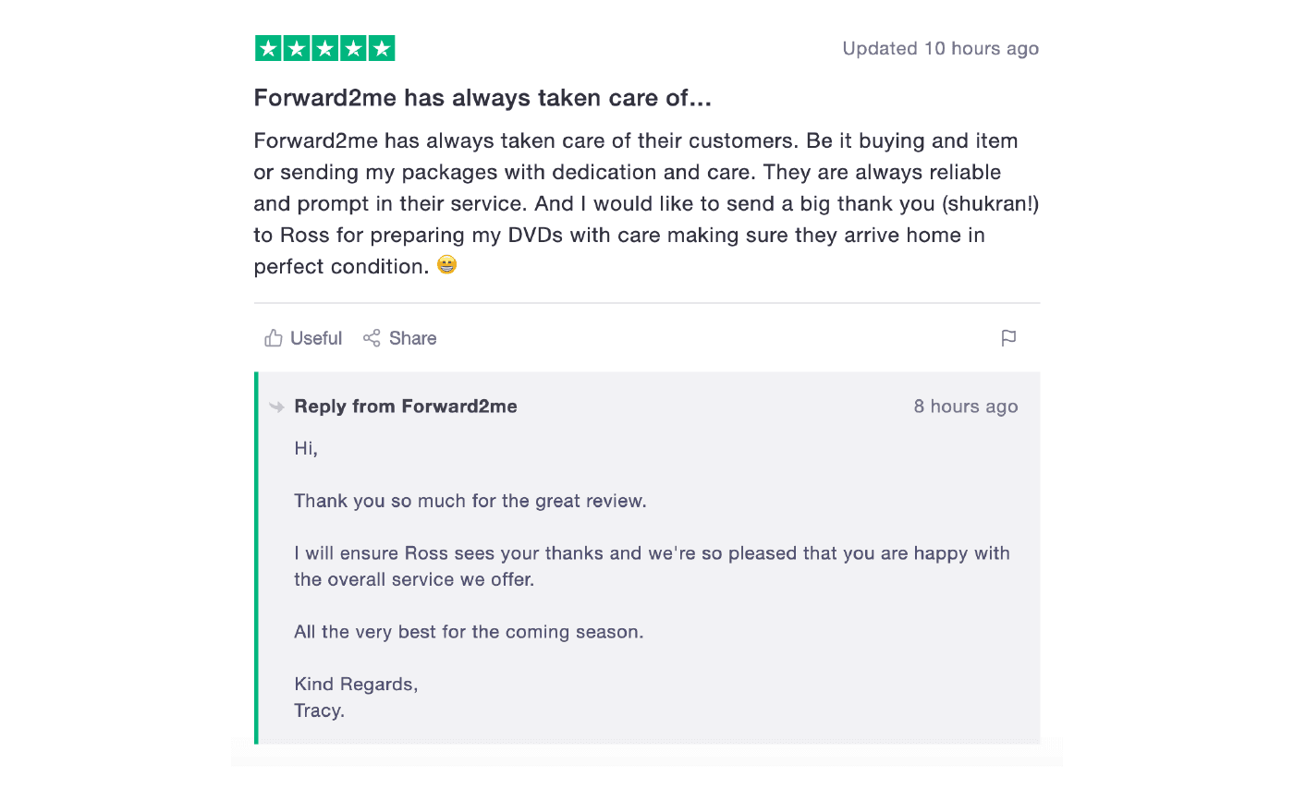Flag the review using the flag icon
Viewport: 1294px width, 789px height.
(x=1008, y=338)
